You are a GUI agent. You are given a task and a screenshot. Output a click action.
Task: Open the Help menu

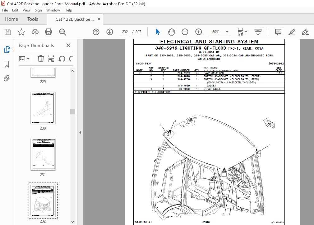(x=68, y=10)
